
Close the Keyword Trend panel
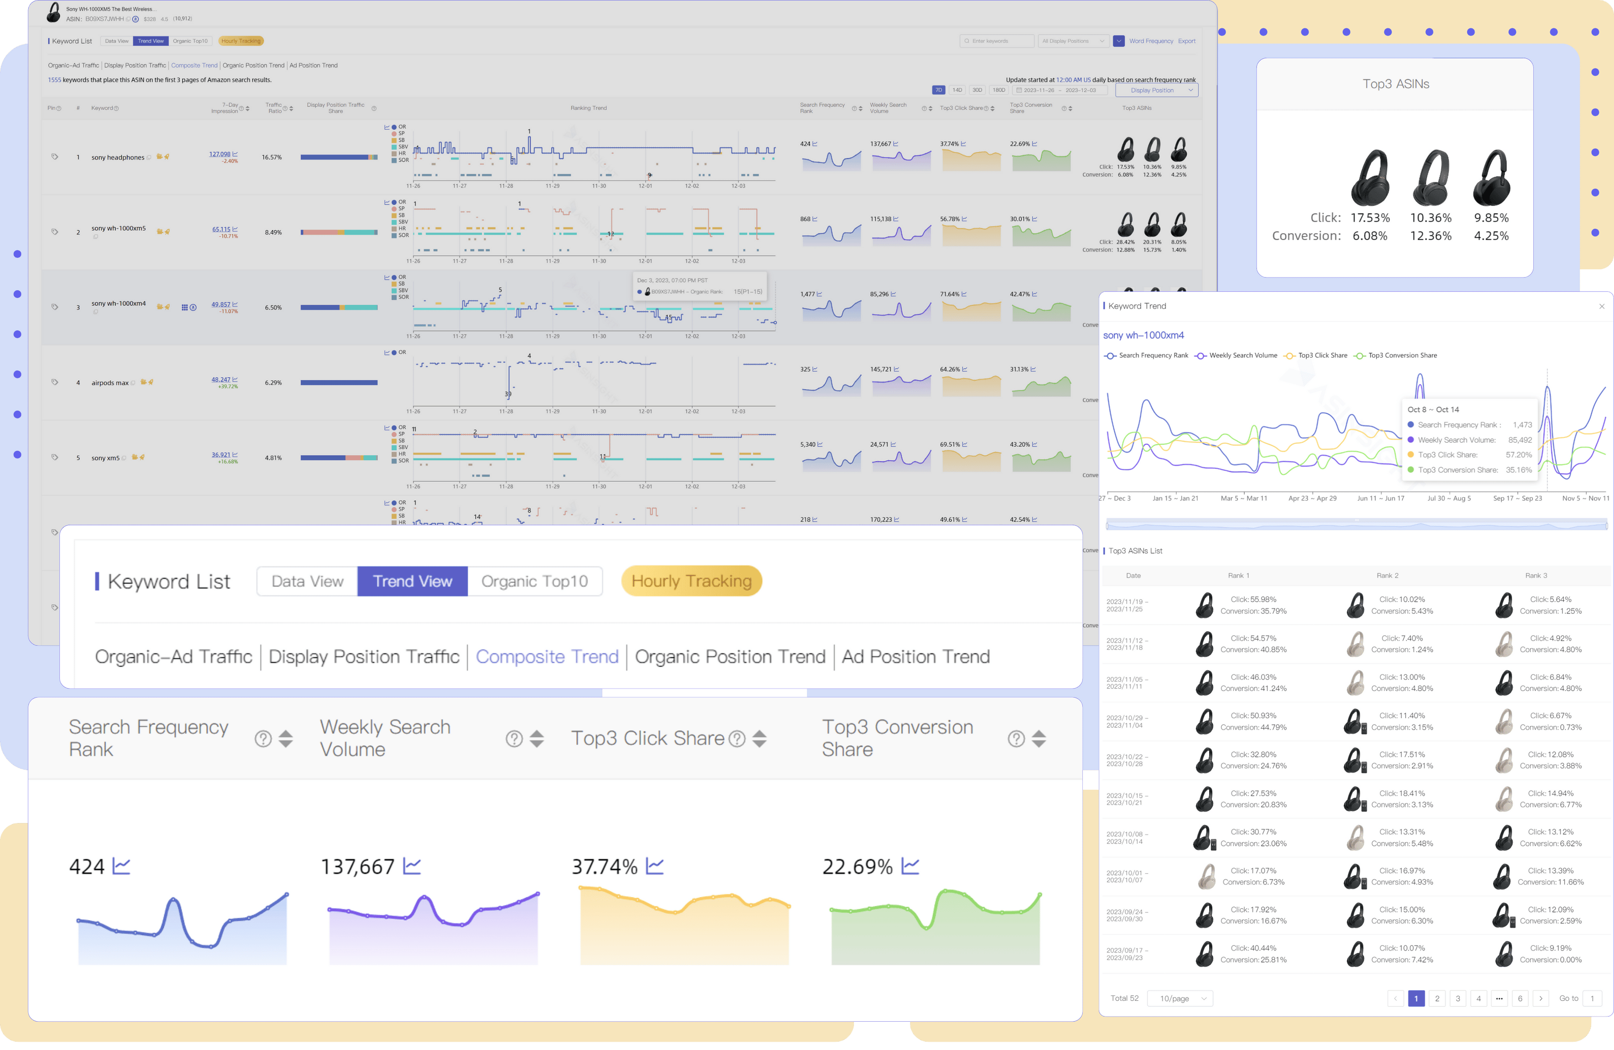coord(1602,306)
